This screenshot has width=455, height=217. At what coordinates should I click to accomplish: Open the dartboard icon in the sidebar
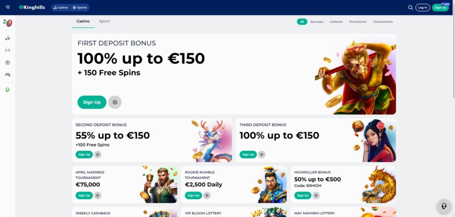8,23
